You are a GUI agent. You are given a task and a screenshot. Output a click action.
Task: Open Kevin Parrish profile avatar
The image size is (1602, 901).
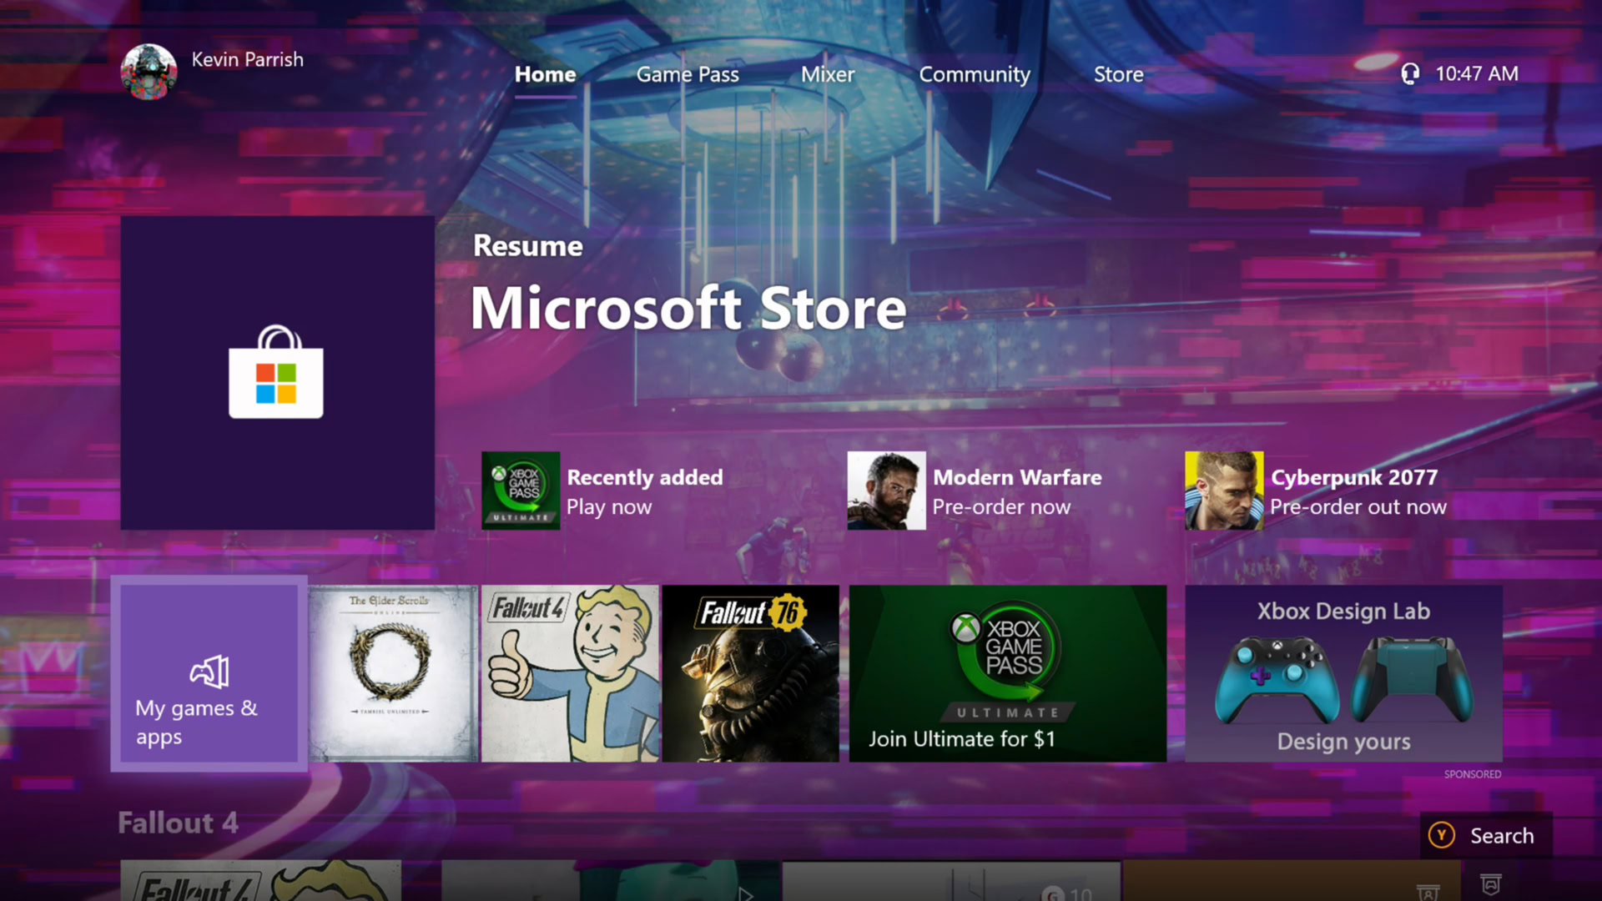coord(149,72)
